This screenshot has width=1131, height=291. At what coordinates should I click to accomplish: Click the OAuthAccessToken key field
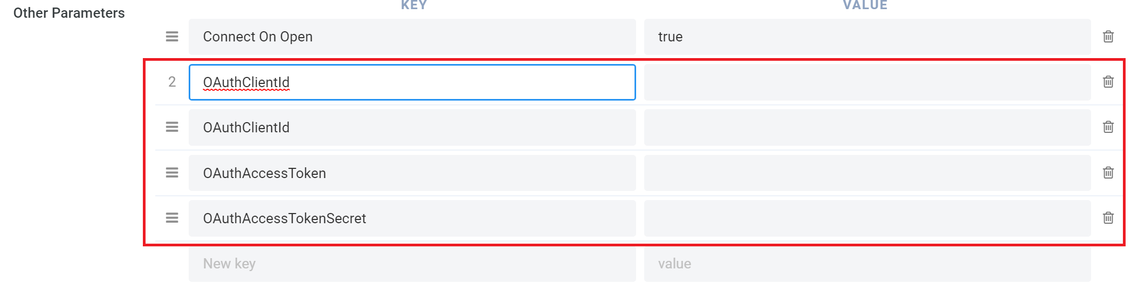412,173
